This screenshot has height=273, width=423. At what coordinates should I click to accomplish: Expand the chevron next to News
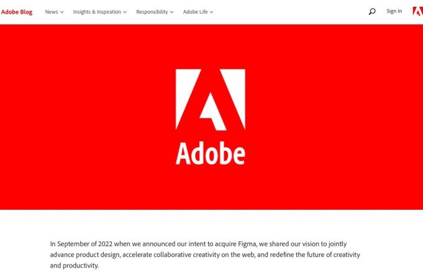(61, 12)
